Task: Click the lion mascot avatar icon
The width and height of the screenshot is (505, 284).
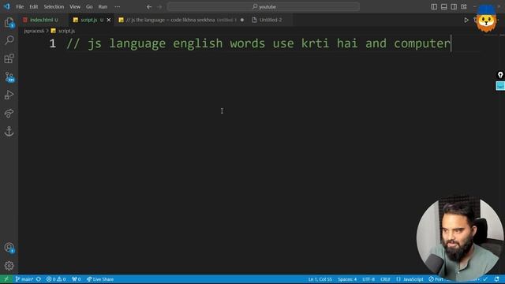Action: point(486,19)
